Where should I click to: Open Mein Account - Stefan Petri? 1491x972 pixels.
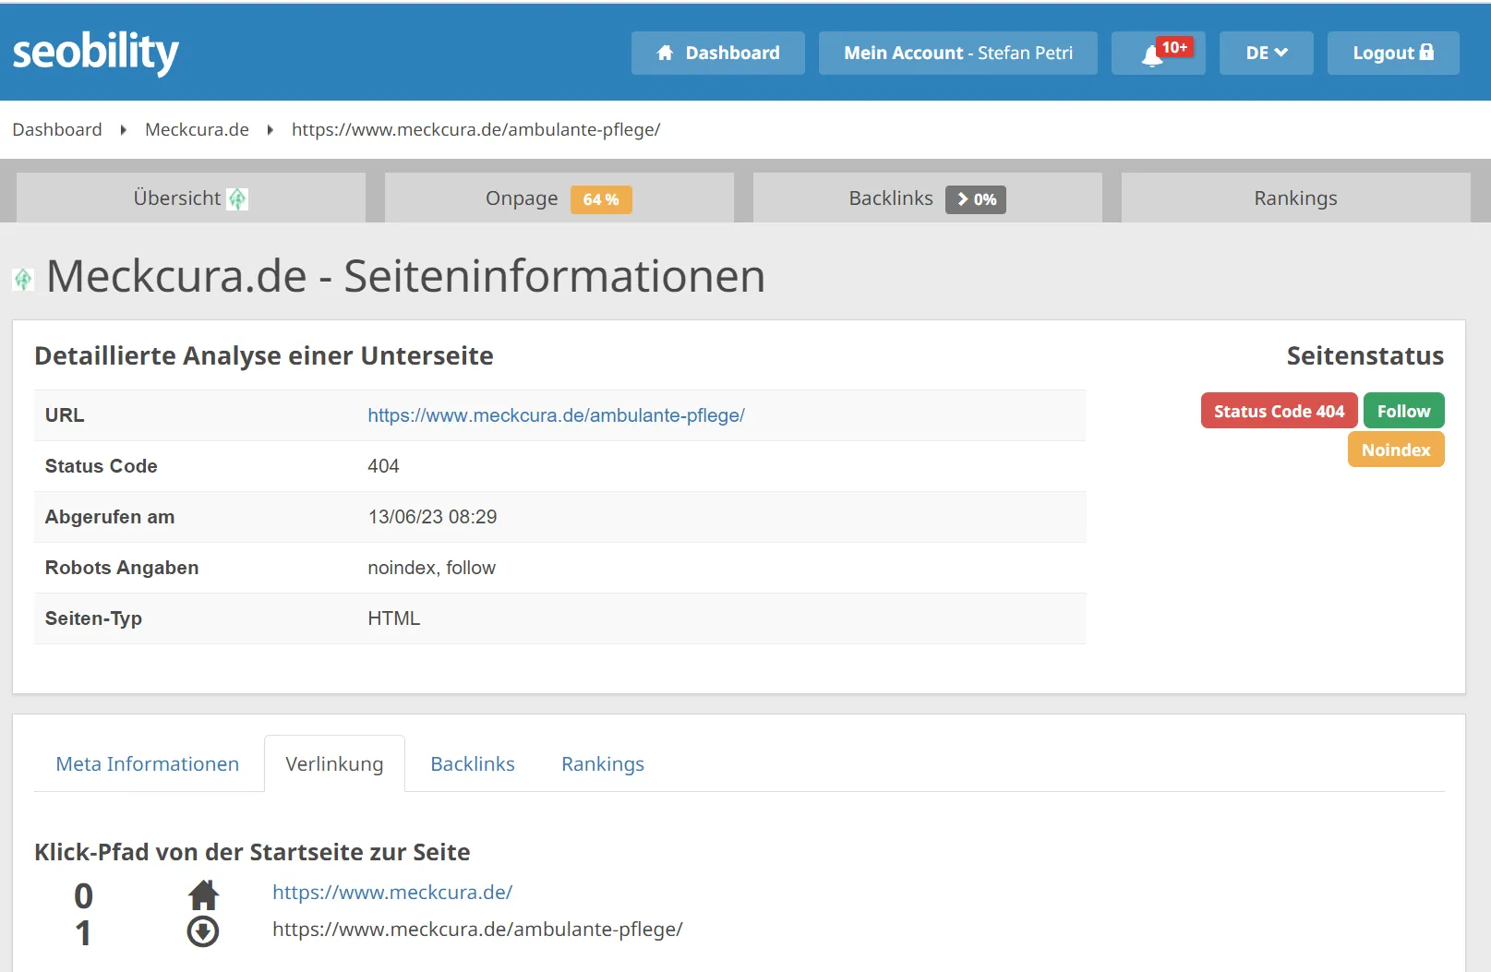pos(958,53)
